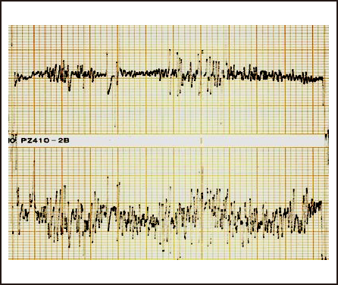Click the PZ410-2B label on the strip
The image size is (338, 285).
[45, 140]
